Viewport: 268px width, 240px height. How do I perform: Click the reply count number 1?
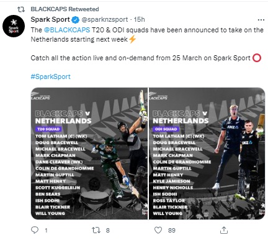[46, 230]
